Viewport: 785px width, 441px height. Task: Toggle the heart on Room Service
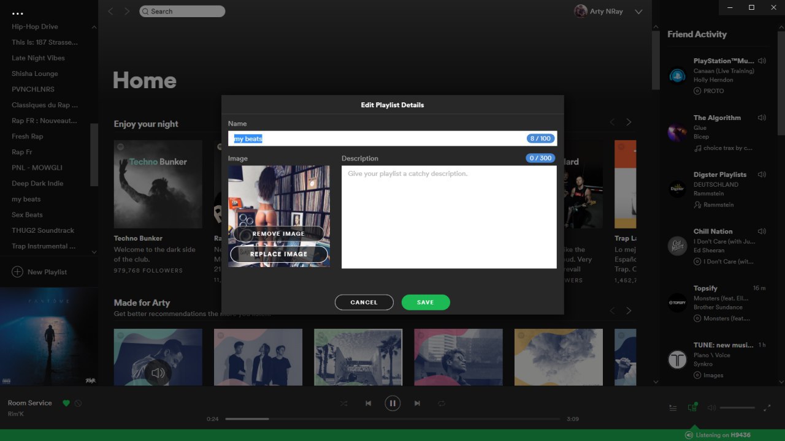(66, 403)
